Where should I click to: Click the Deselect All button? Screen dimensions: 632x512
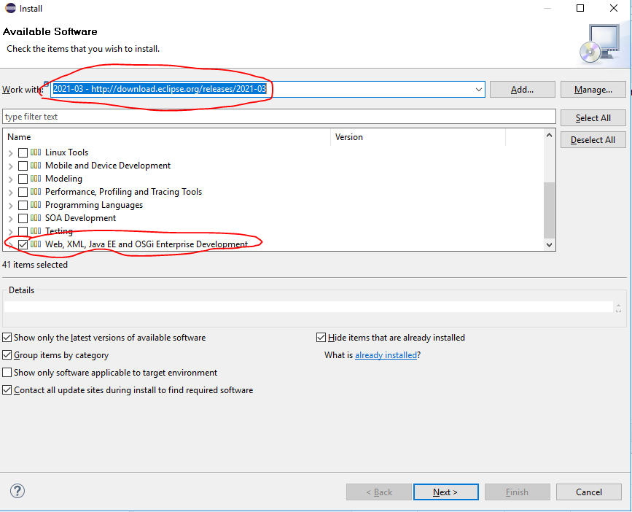click(593, 140)
